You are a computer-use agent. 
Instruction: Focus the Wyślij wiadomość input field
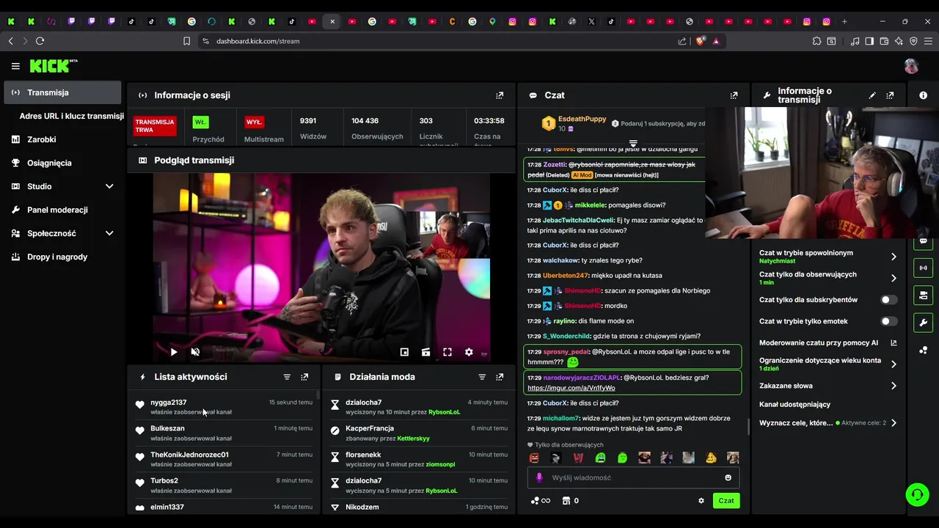point(633,477)
